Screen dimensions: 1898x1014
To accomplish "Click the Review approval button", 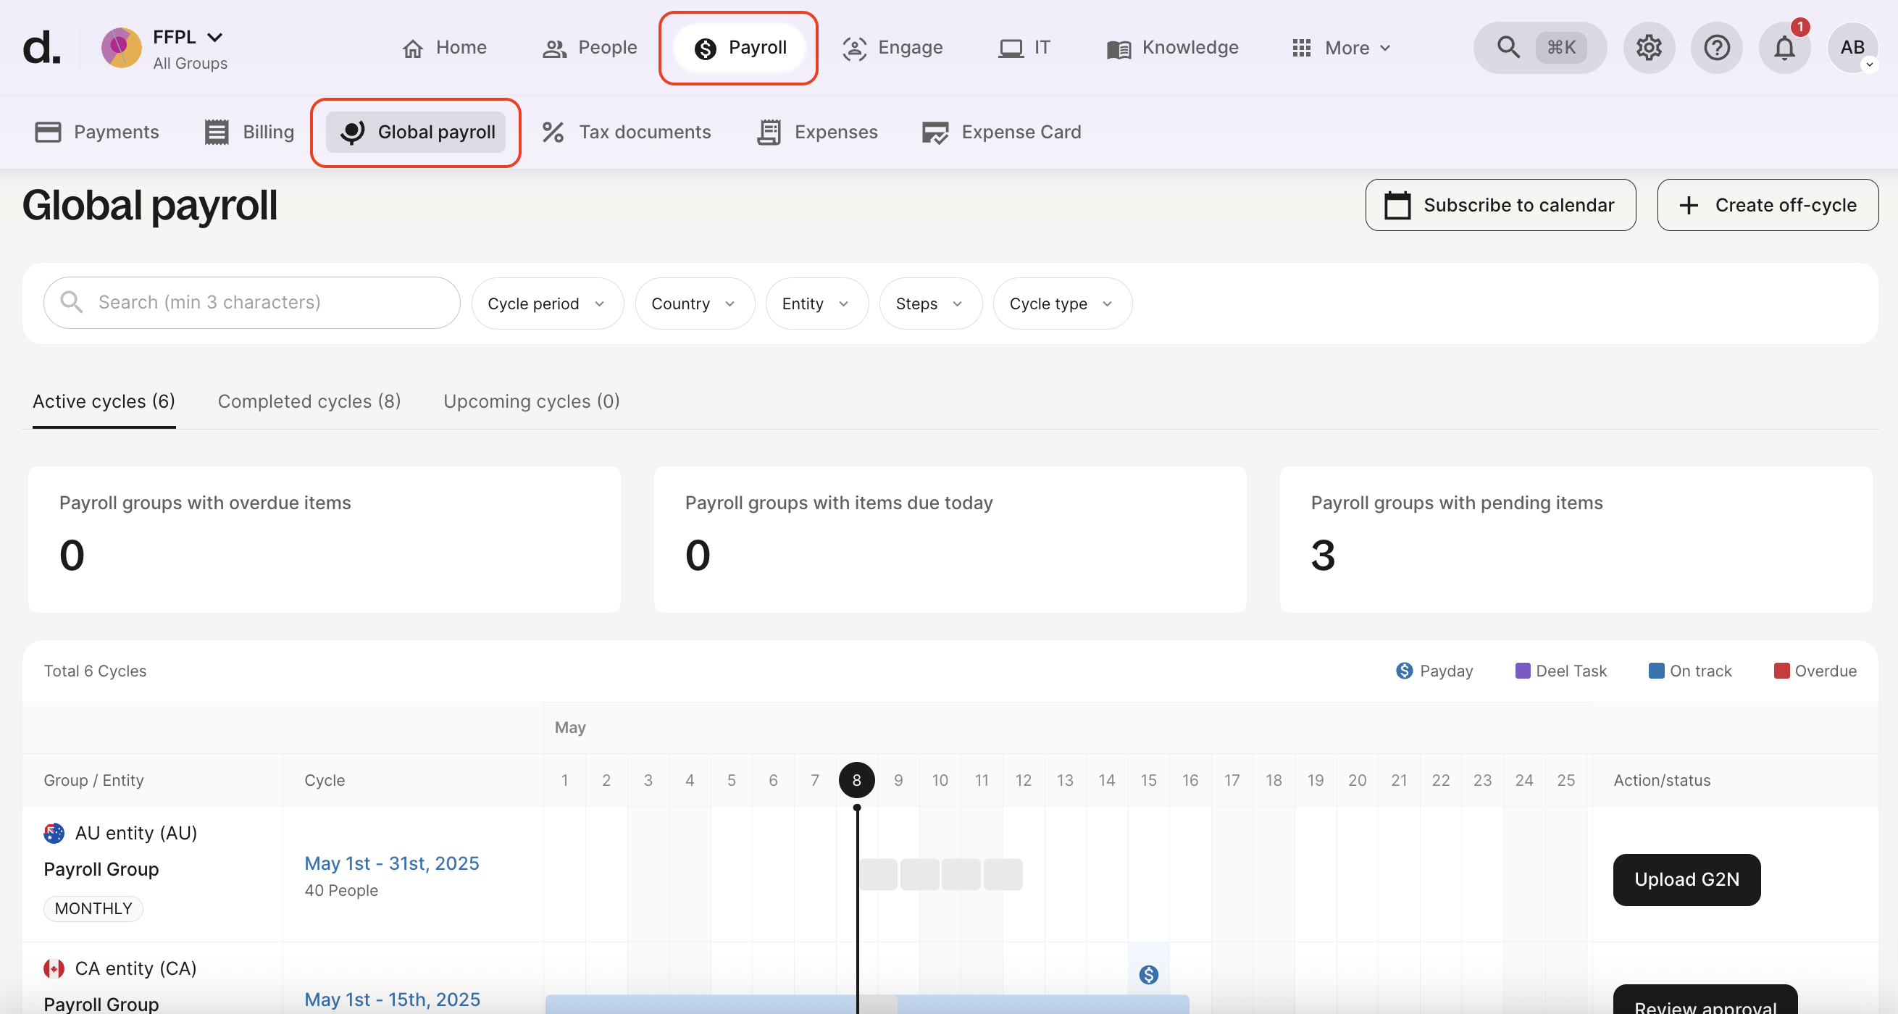I will coord(1705,1001).
